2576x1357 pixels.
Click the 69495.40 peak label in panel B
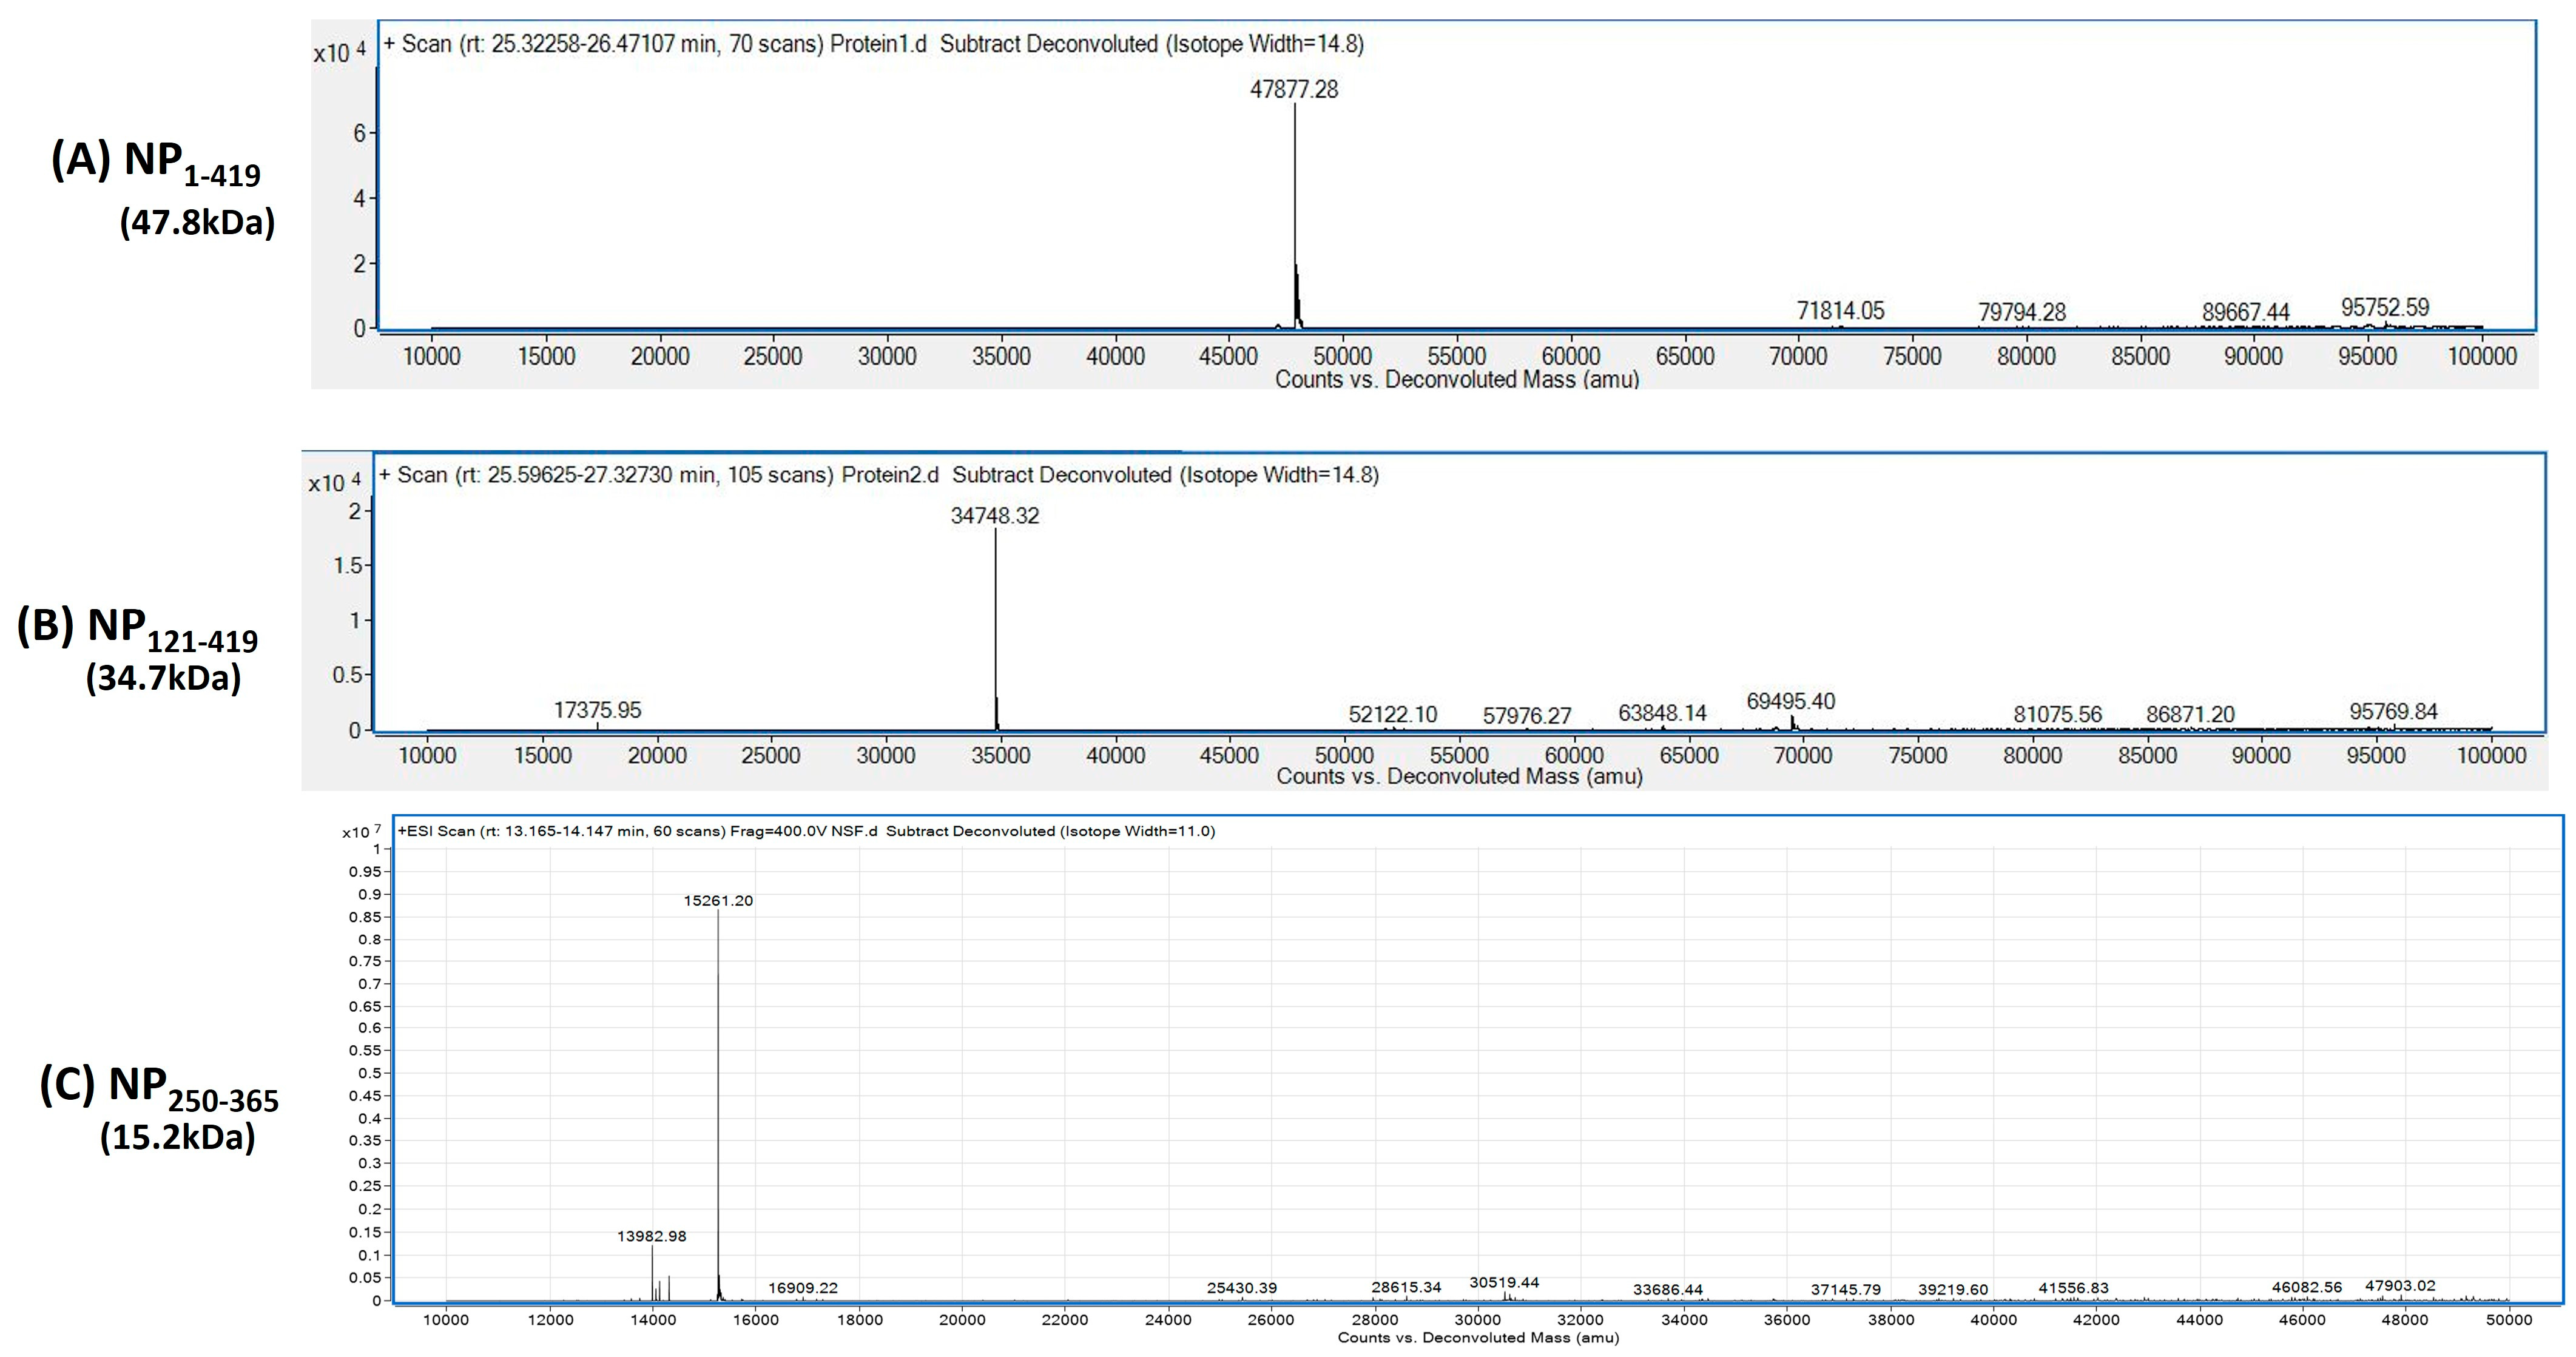point(1790,701)
